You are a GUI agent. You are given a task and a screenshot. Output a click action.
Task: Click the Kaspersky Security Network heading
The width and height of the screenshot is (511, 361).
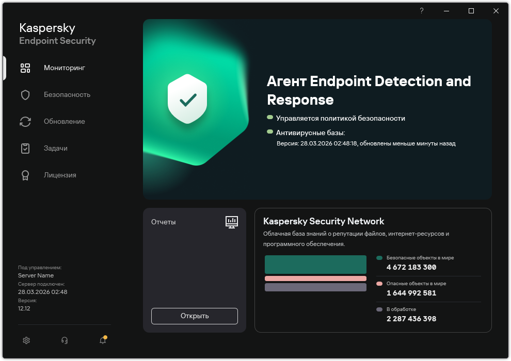[x=324, y=221]
